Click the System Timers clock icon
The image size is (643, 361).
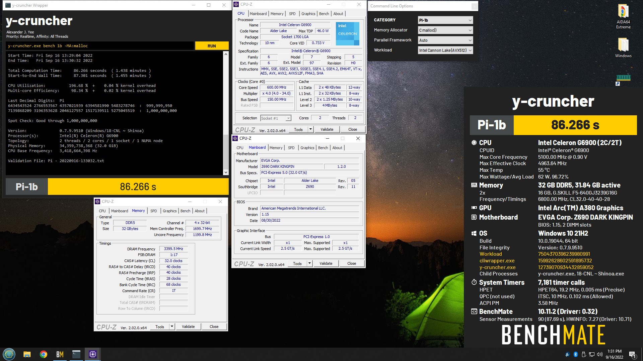[474, 282]
